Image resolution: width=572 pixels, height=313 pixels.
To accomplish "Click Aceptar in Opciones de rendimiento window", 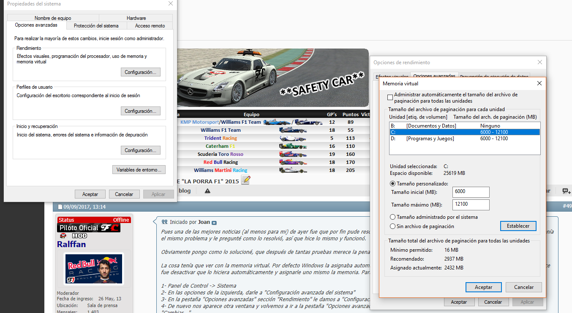I will [459, 302].
